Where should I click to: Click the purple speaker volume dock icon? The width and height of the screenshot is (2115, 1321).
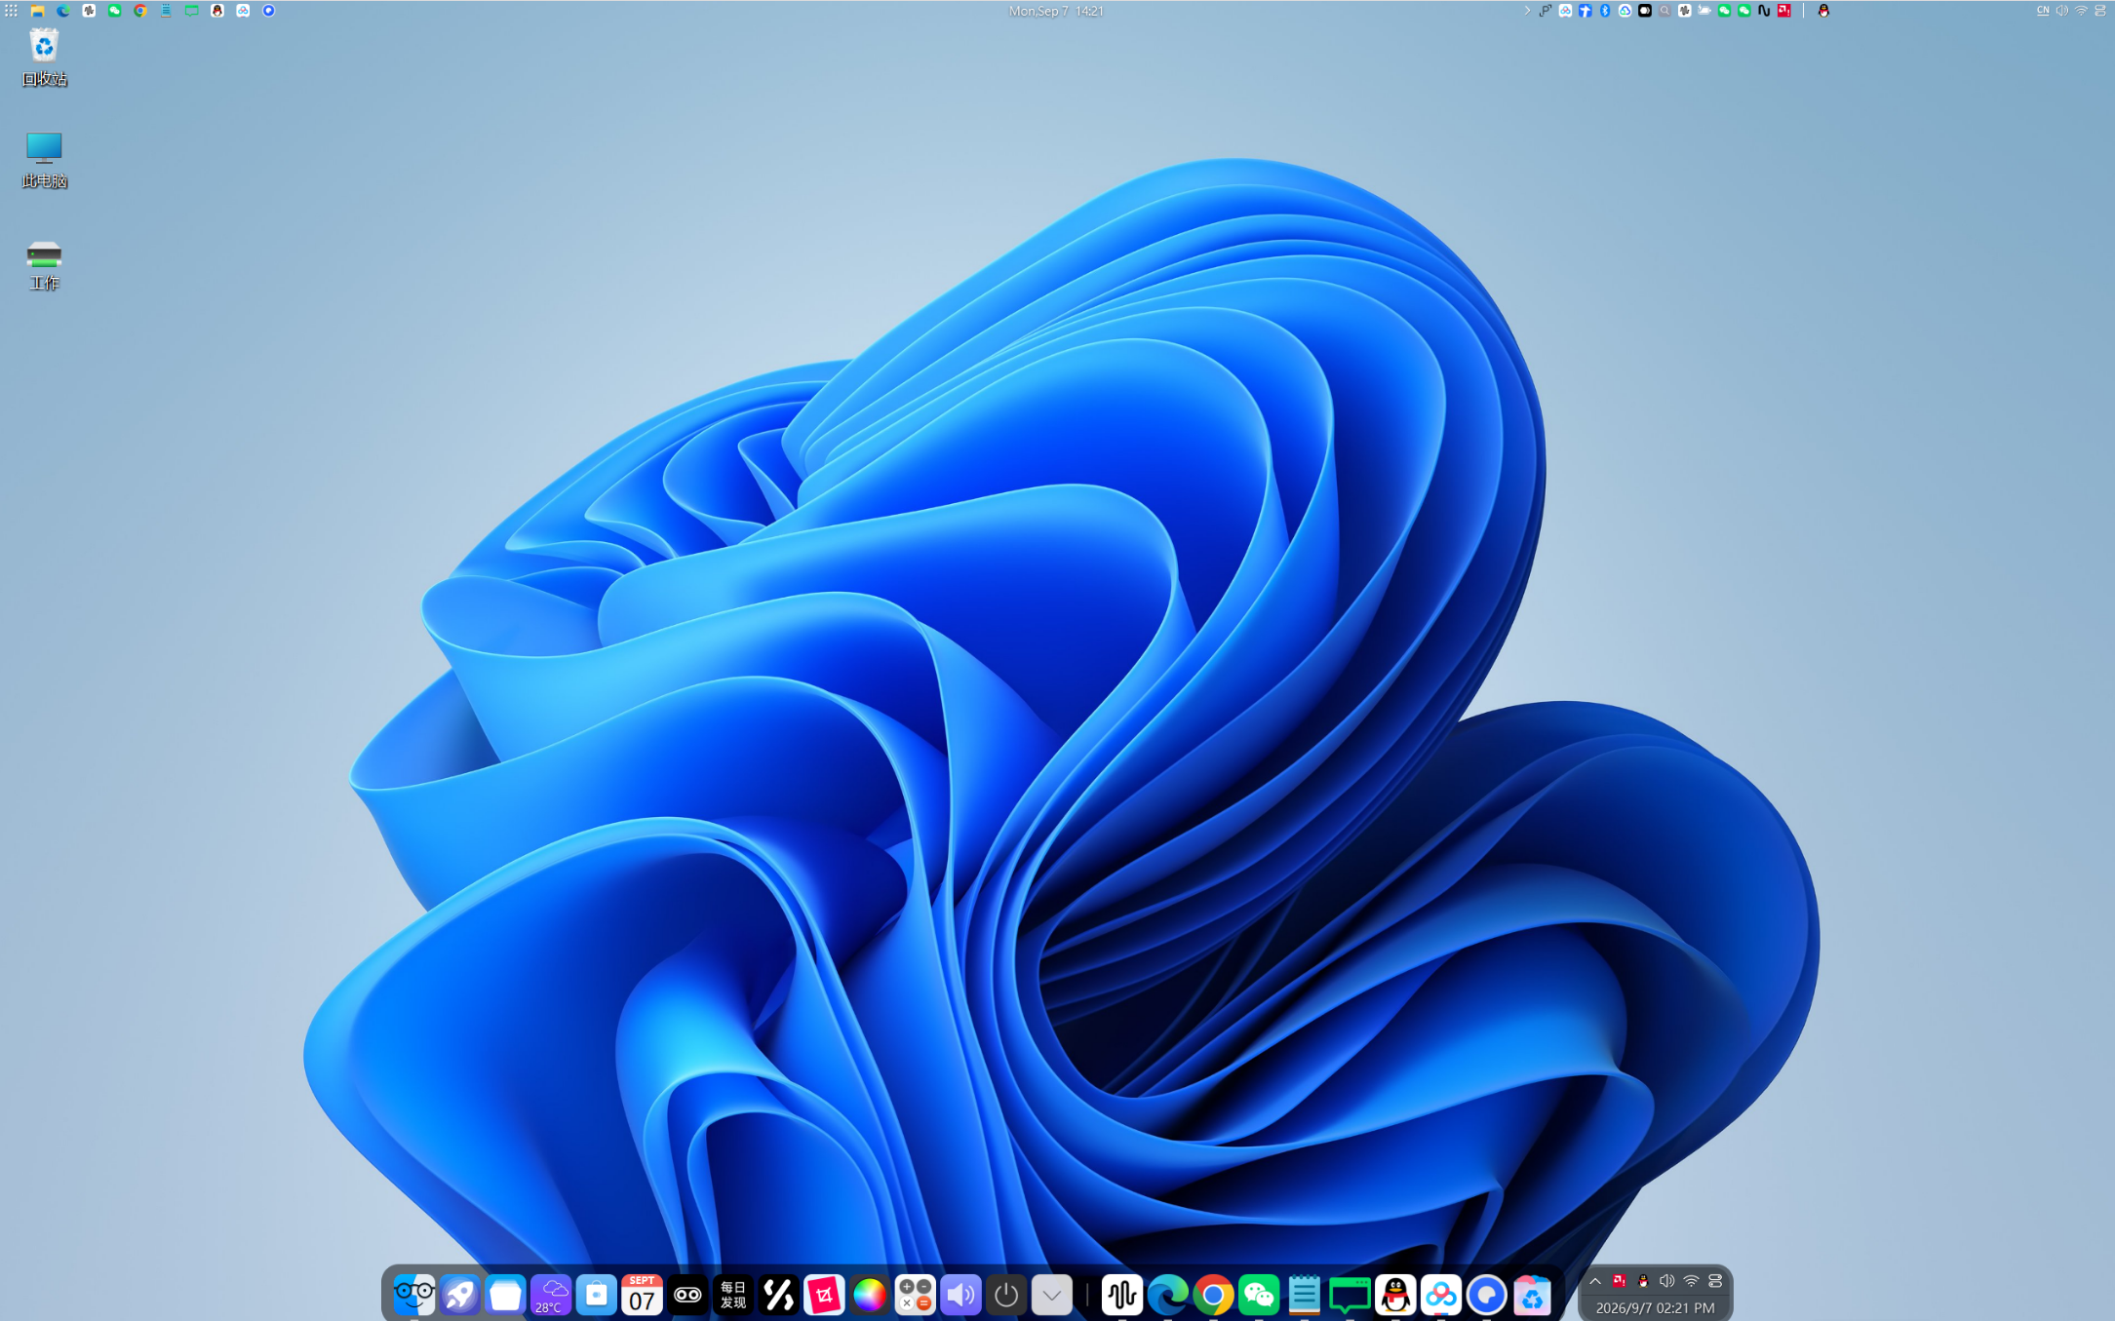click(x=960, y=1295)
